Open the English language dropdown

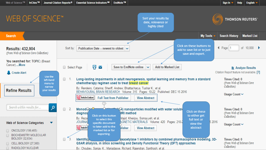click(x=252, y=3)
